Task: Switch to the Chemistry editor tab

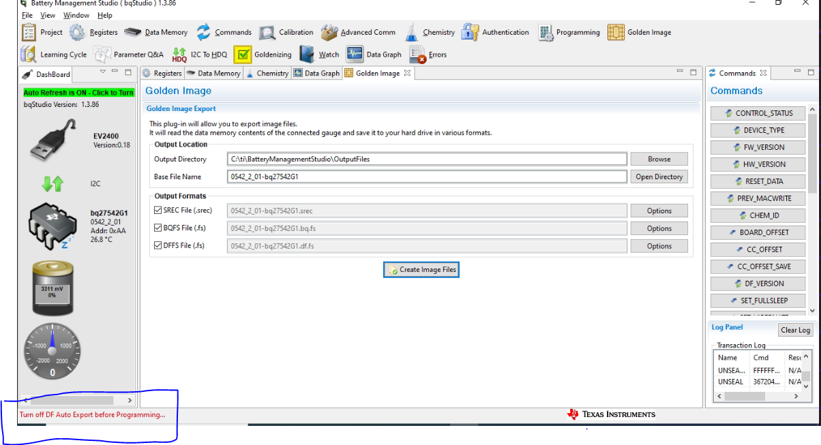Action: 267,74
